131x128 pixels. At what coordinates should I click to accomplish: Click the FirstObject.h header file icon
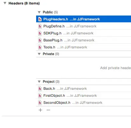(x=40, y=96)
